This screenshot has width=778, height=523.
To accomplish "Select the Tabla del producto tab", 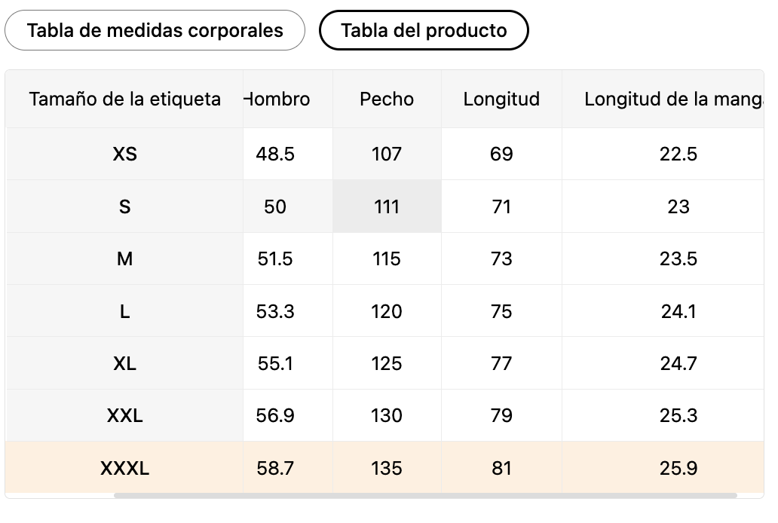I will 424,31.
